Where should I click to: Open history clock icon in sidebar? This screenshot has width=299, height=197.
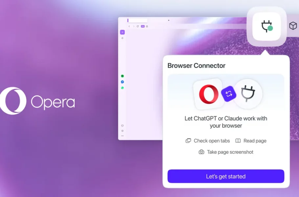tap(123, 131)
